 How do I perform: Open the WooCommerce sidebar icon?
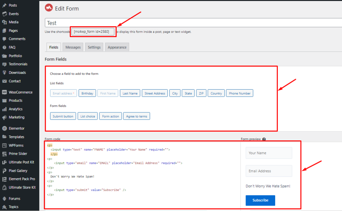coord(4,92)
